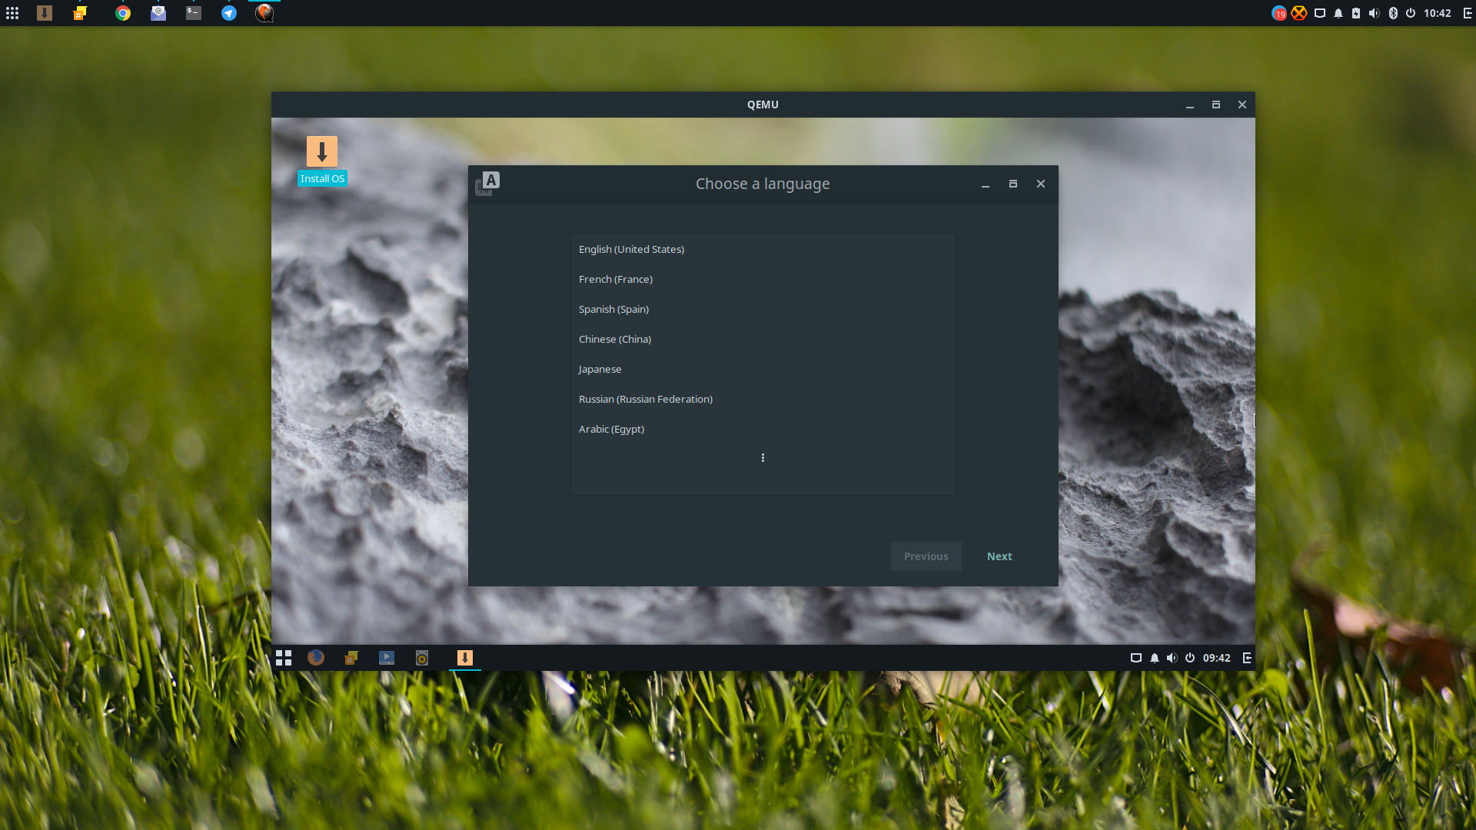
Task: Launch the installer icon in host top panel
Action: pyautogui.click(x=45, y=13)
